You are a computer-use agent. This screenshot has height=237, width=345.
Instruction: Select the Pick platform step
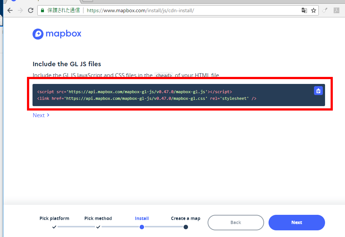click(x=54, y=218)
